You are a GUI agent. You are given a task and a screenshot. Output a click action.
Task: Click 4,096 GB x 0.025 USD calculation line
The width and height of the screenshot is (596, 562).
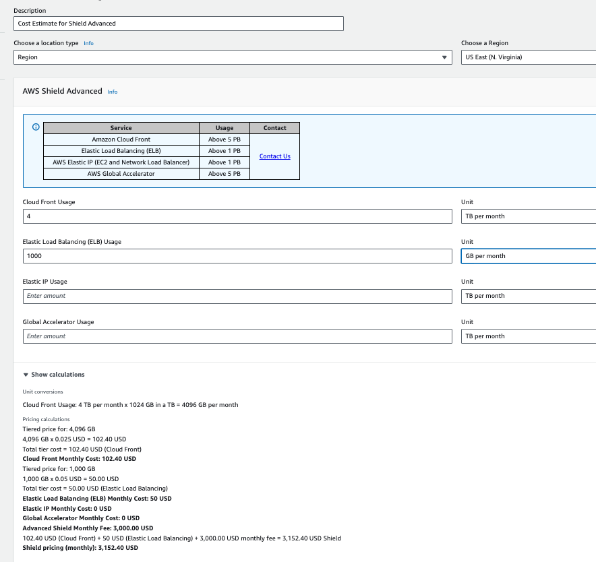pos(74,439)
